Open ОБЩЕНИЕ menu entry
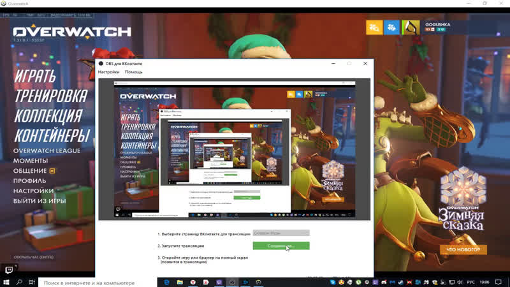 click(30, 171)
